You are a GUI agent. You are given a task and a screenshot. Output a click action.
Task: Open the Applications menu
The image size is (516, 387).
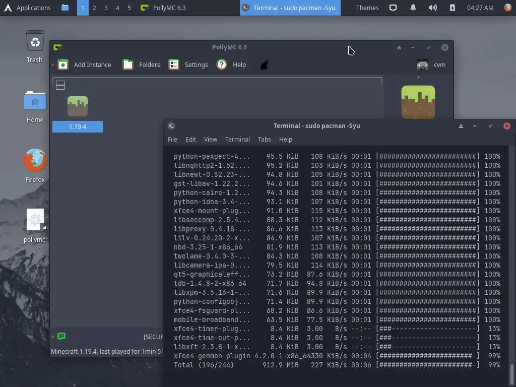[27, 8]
